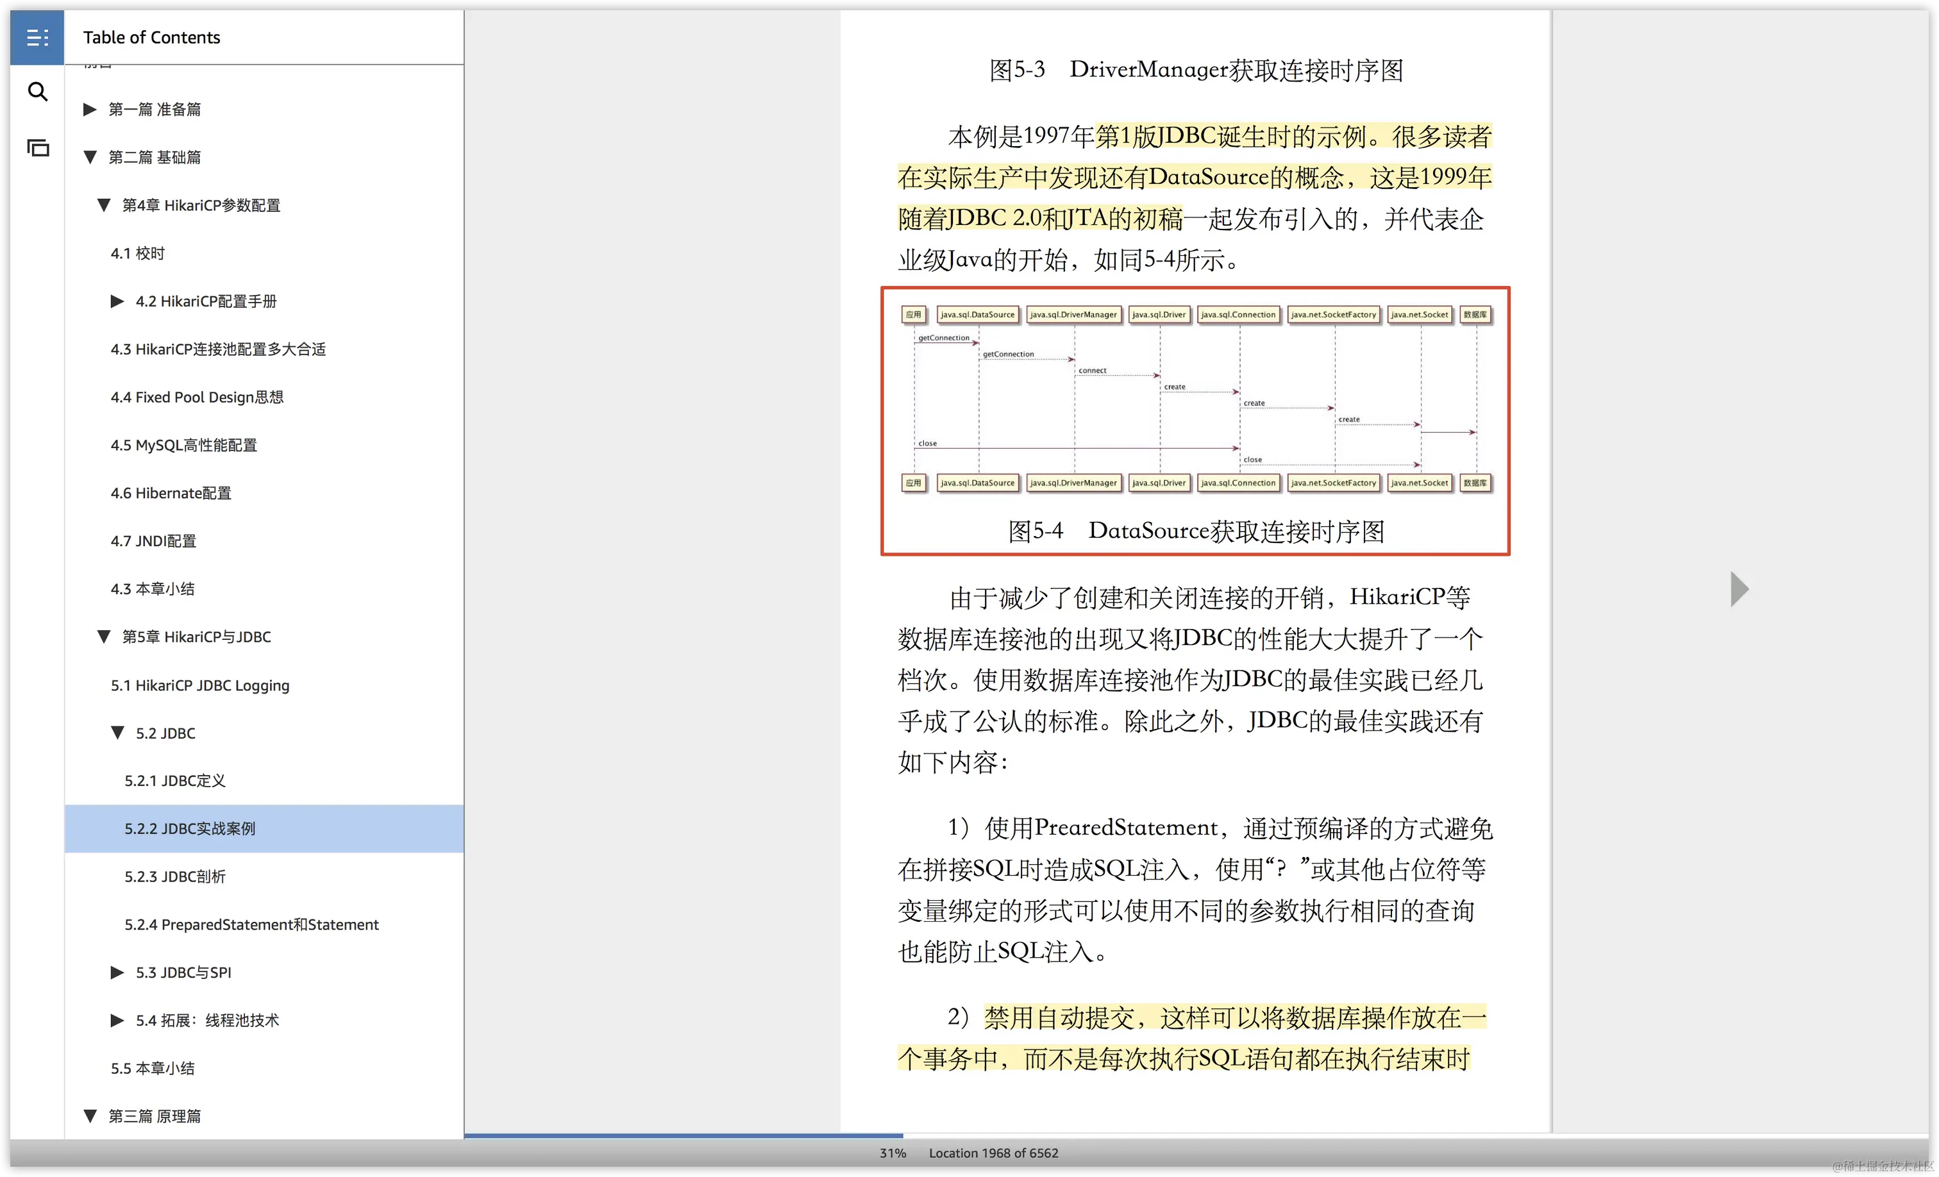
Task: Open the notebook flashcards icon in sidebar
Action: coord(37,148)
